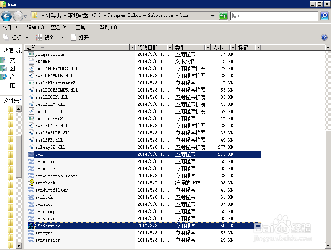The image size is (331, 250).
Task: Select the saslSASLDB.dll file name
Action: point(52,133)
